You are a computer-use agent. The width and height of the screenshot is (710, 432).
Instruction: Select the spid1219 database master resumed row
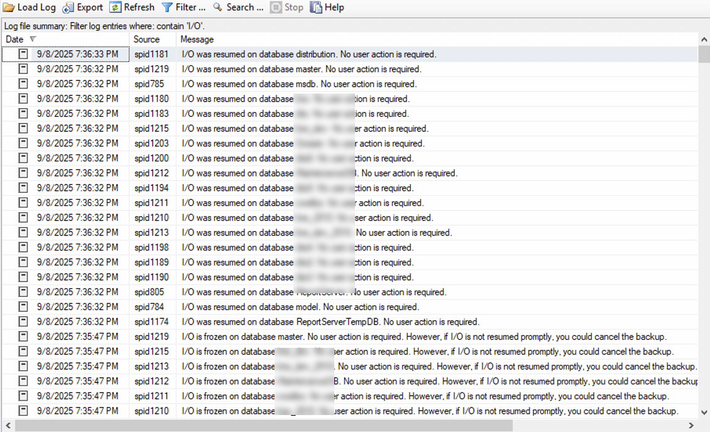[302, 69]
